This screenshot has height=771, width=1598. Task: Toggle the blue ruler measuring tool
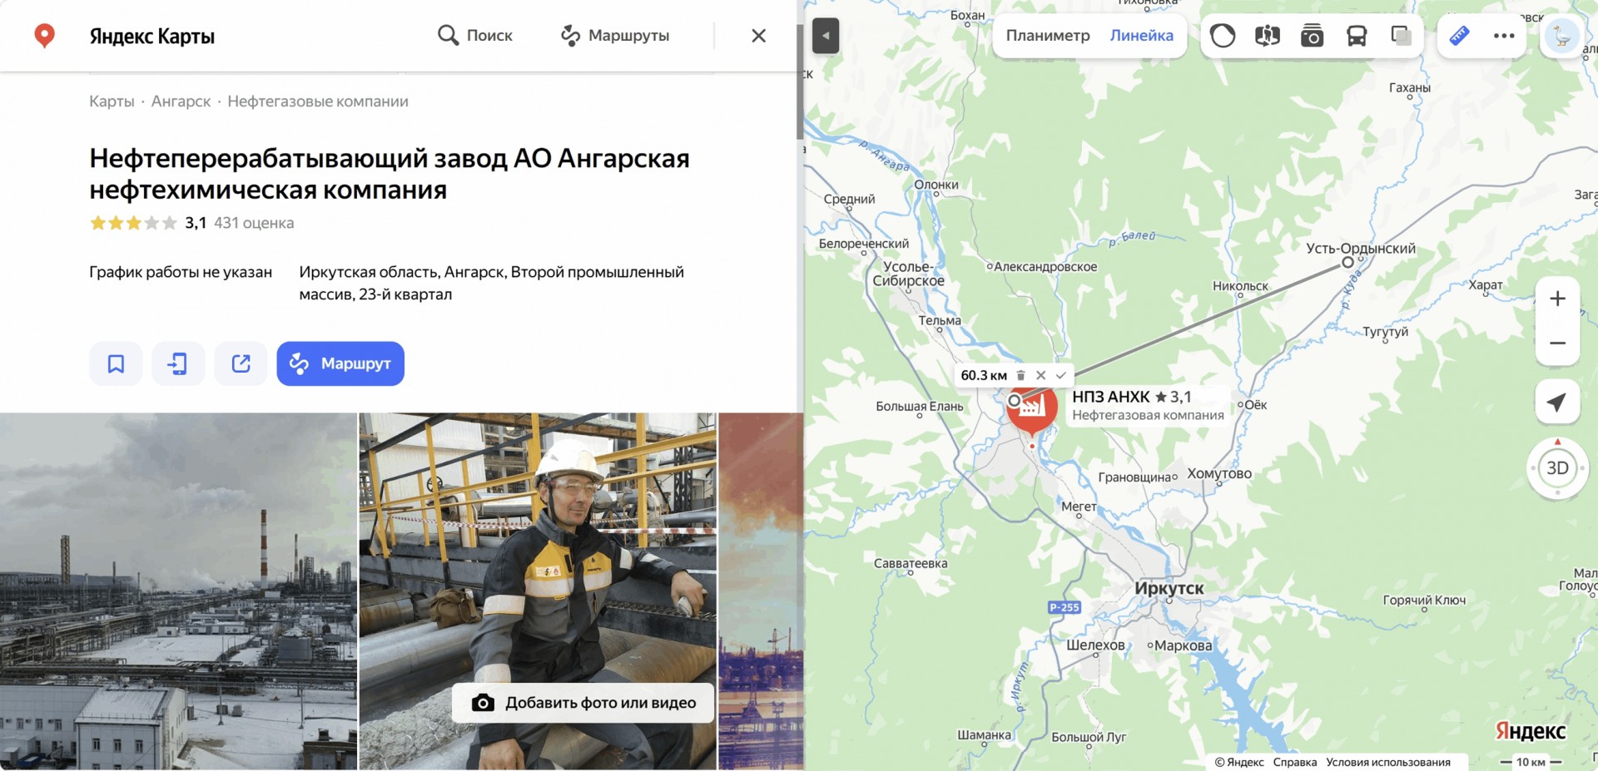[x=1459, y=36]
